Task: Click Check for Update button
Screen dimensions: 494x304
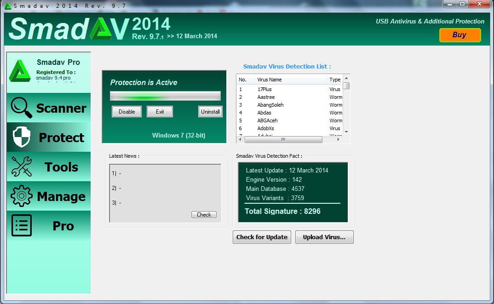Action: (262, 237)
